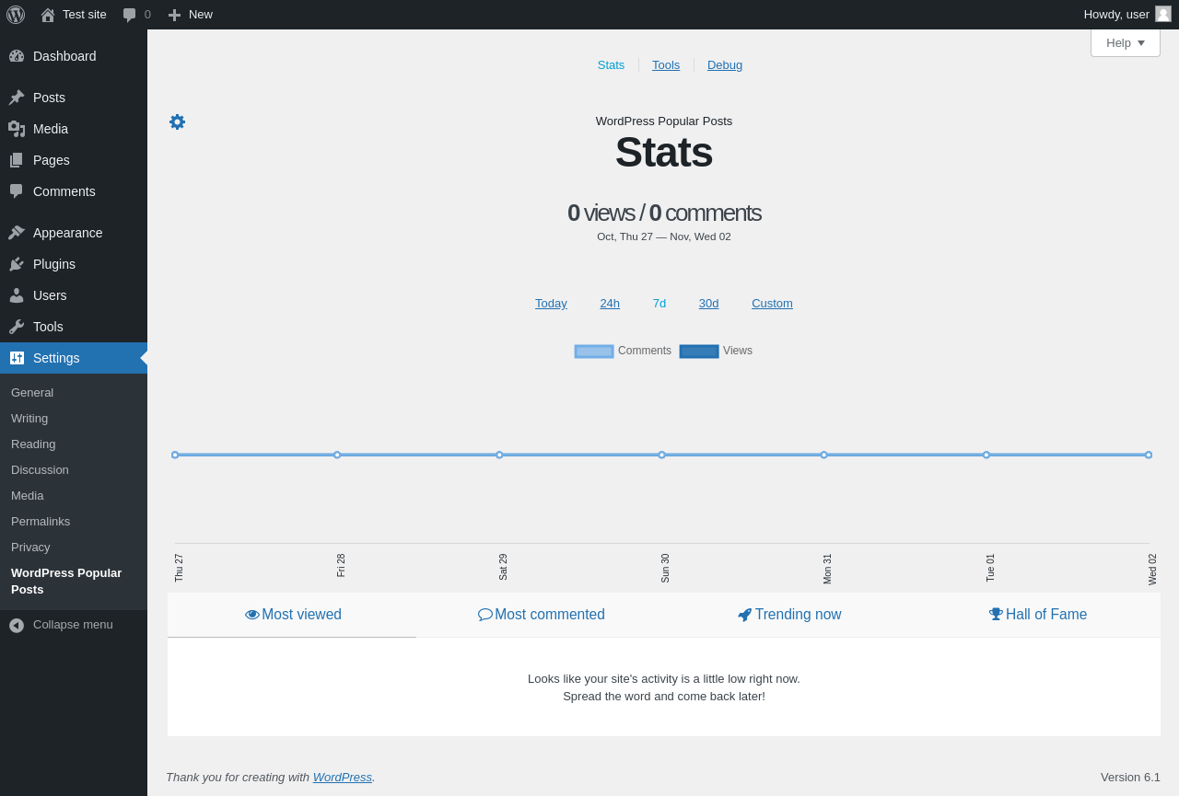Viewport: 1179px width, 796px height.
Task: Select the 7d time range
Action: [x=660, y=304]
